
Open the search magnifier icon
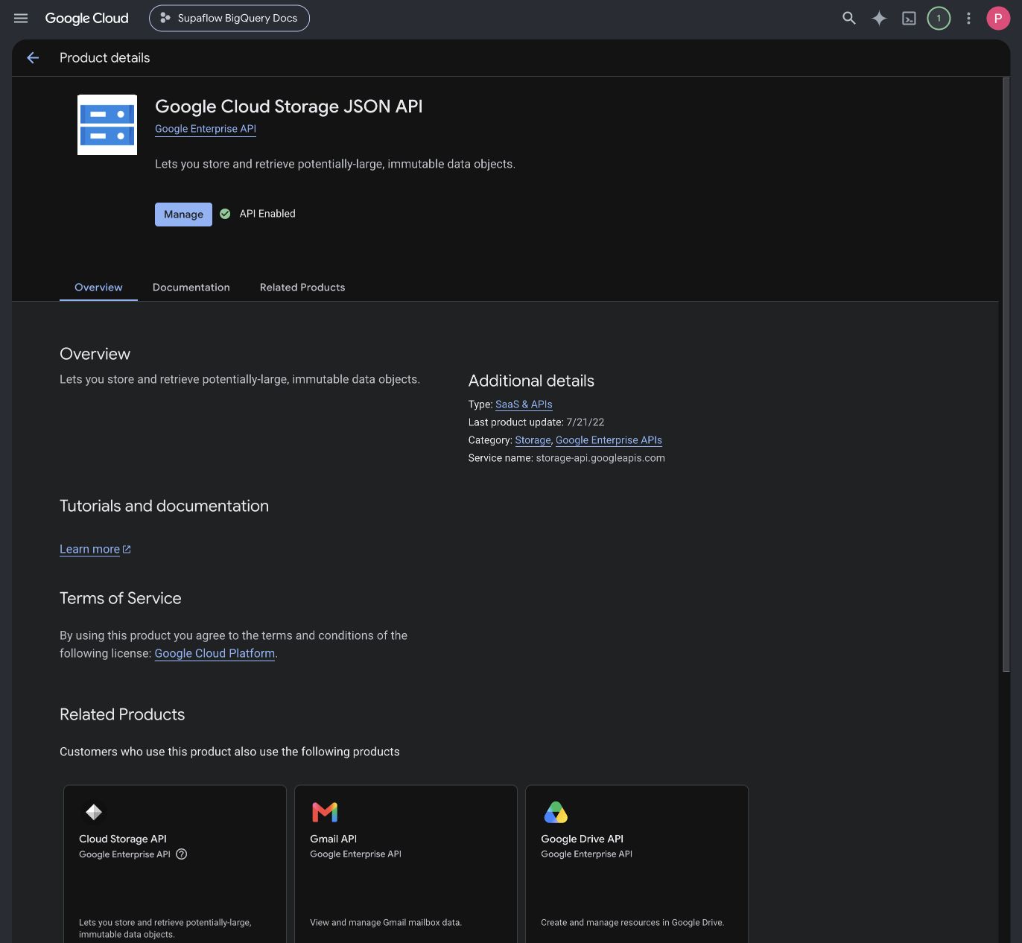click(x=849, y=18)
